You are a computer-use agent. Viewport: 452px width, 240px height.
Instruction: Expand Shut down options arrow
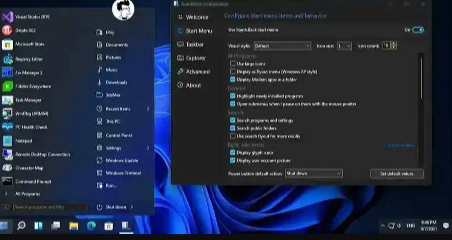[x=132, y=207]
